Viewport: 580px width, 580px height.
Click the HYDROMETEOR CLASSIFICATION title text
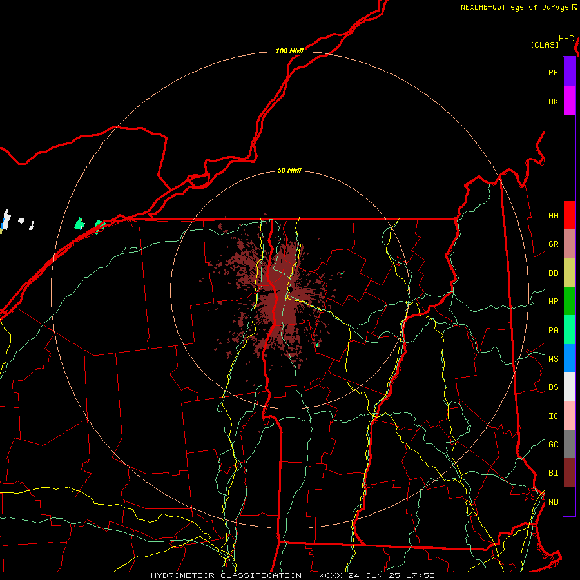tap(226, 575)
